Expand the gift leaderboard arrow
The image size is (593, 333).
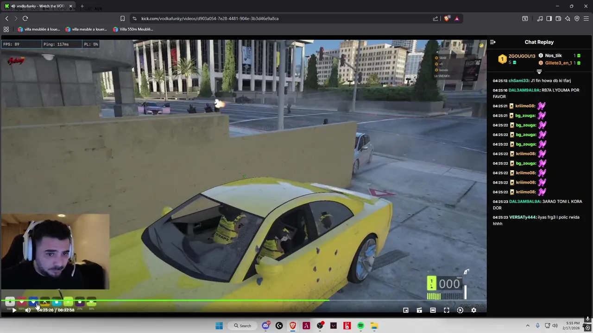click(539, 72)
